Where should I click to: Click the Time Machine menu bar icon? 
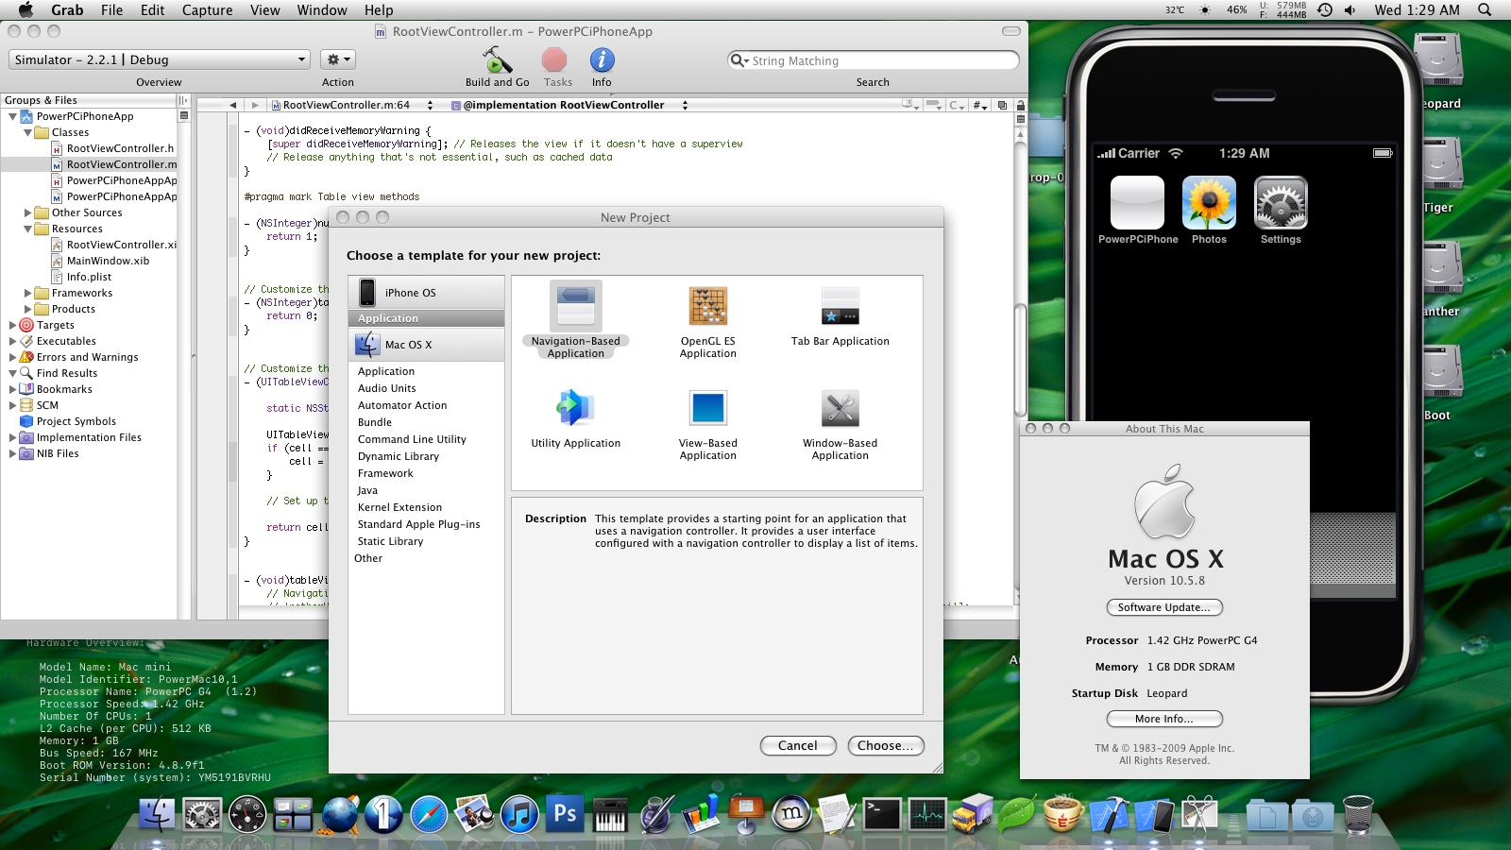(1325, 10)
